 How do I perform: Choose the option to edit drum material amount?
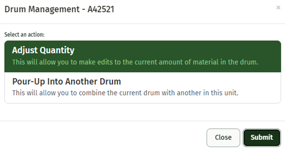click(x=142, y=56)
